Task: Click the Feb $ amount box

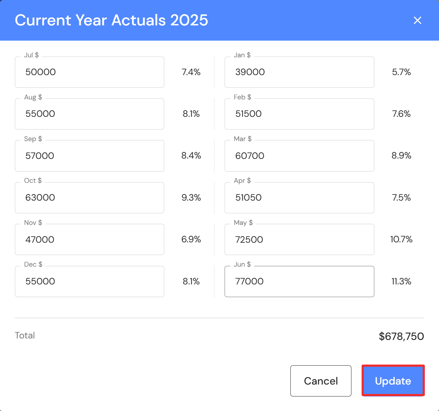Action: point(299,114)
